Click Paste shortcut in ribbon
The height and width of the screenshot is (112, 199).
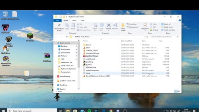coord(84,30)
